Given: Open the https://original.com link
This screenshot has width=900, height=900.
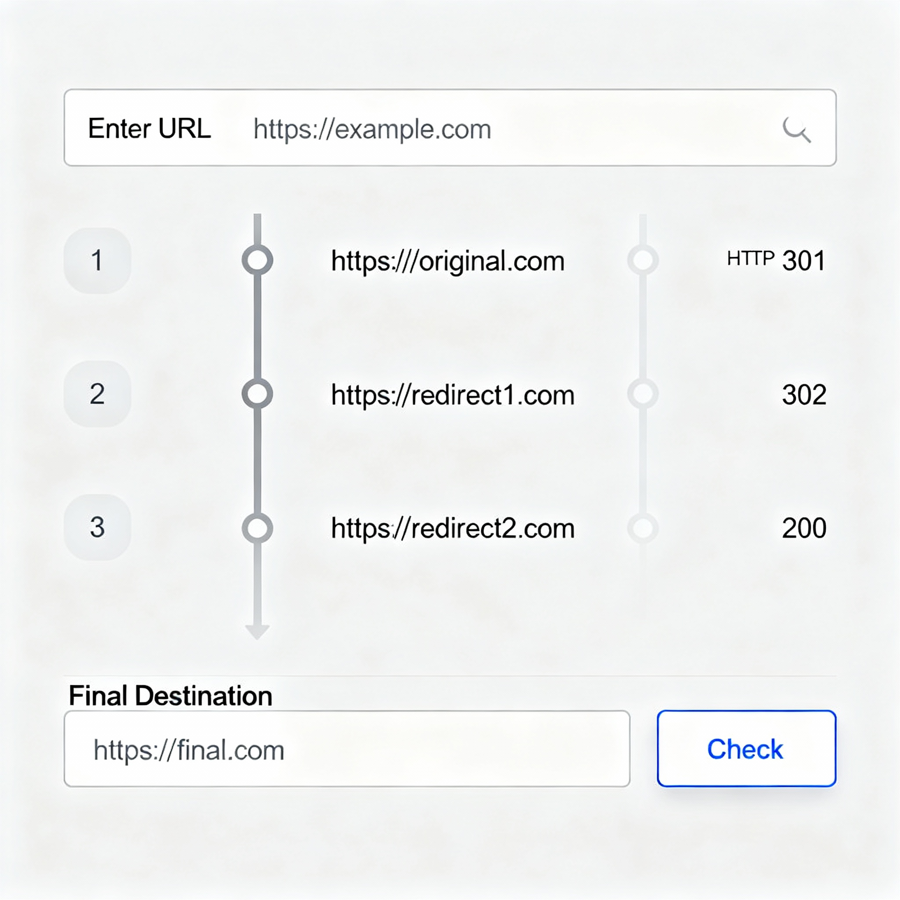Looking at the screenshot, I should tap(447, 261).
